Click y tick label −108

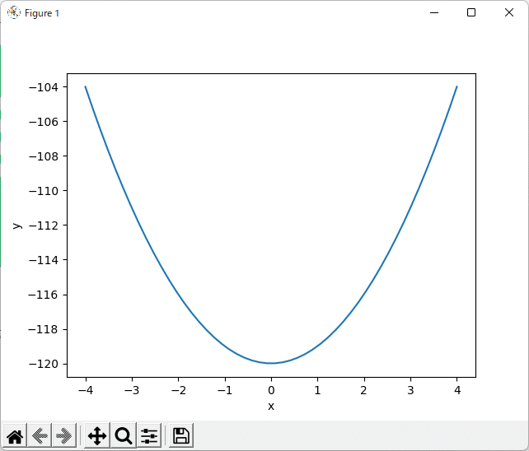[x=44, y=156]
